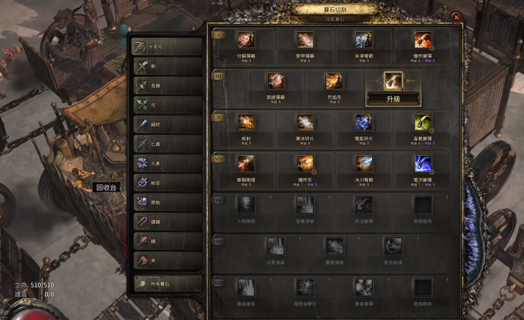Image resolution: width=524 pixels, height=320 pixels.
Task: Pick the 永凍弩箭 skill gem icon
Action: [x=364, y=40]
